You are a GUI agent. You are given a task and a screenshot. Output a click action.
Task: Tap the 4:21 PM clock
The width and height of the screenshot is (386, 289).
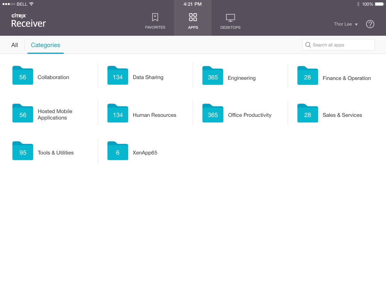pos(193,4)
